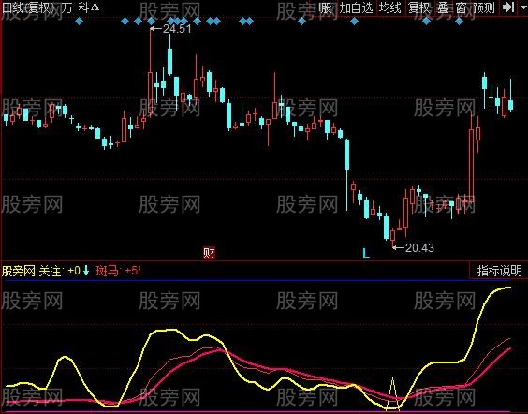Click the 24.51 high price label
528x414 pixels.
[x=176, y=29]
